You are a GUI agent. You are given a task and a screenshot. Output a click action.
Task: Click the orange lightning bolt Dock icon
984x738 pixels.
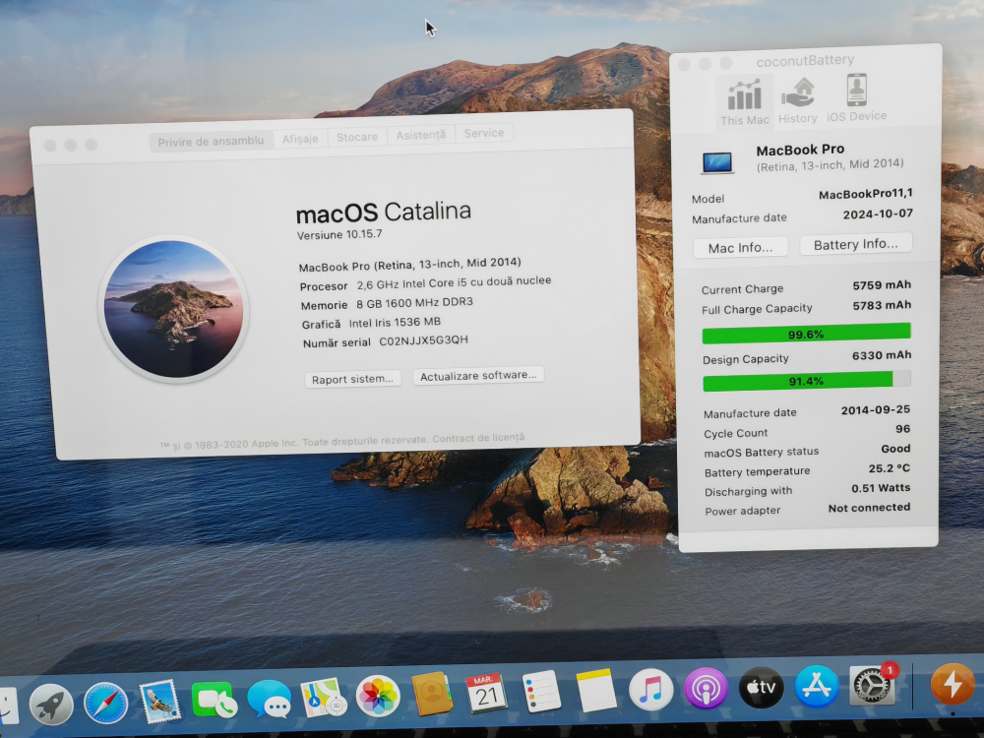(953, 684)
